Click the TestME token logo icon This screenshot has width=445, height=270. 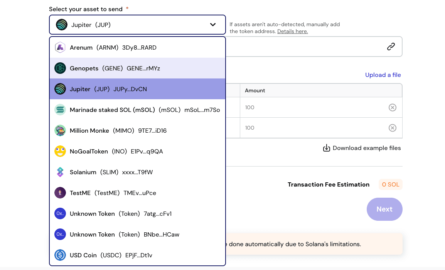tap(60, 193)
